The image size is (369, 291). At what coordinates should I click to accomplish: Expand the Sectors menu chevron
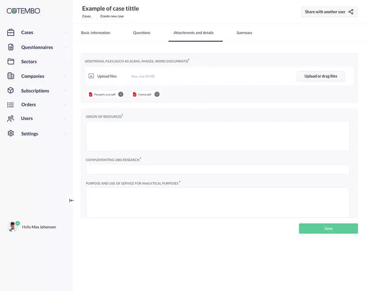coord(65,62)
